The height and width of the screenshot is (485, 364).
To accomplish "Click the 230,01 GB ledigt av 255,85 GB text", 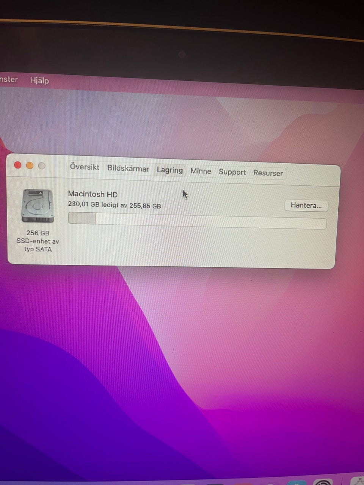I will click(x=115, y=205).
